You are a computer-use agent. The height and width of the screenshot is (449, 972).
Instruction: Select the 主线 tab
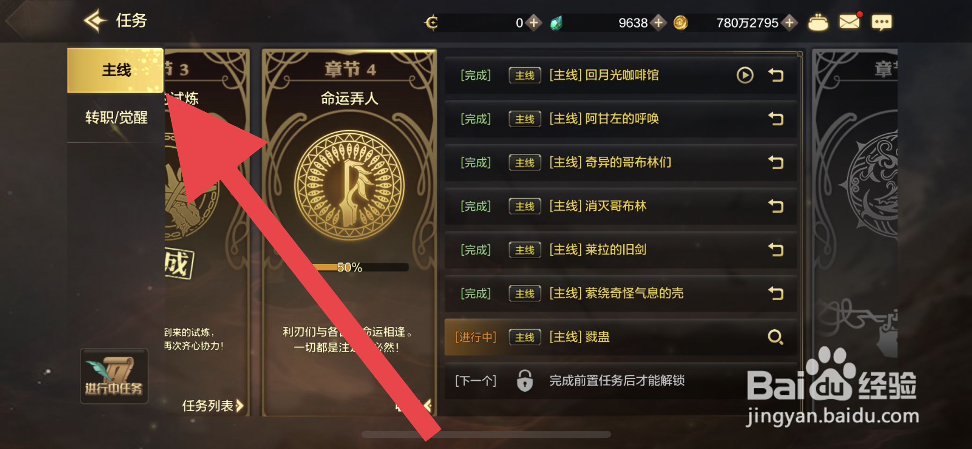(115, 70)
